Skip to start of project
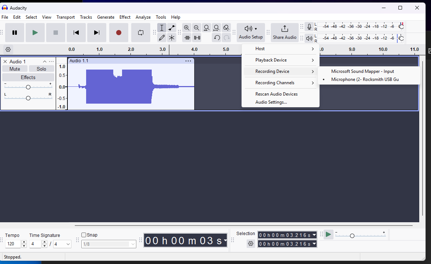The image size is (431, 264). 76,33
